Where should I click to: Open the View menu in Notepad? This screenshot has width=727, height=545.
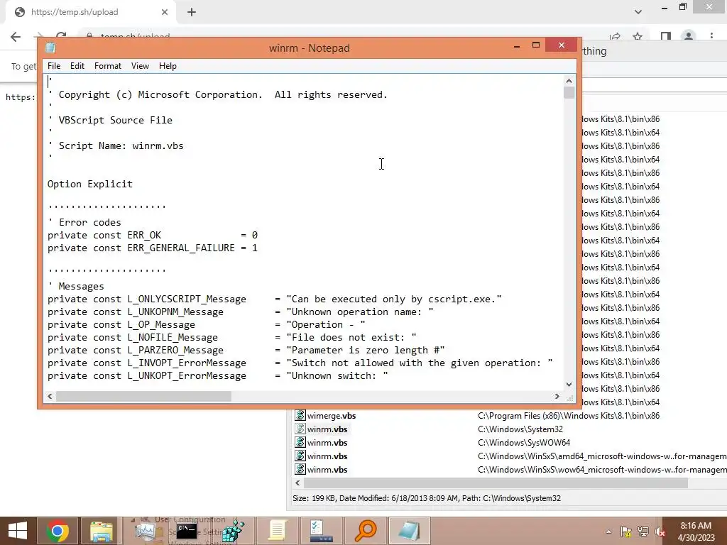(x=140, y=66)
